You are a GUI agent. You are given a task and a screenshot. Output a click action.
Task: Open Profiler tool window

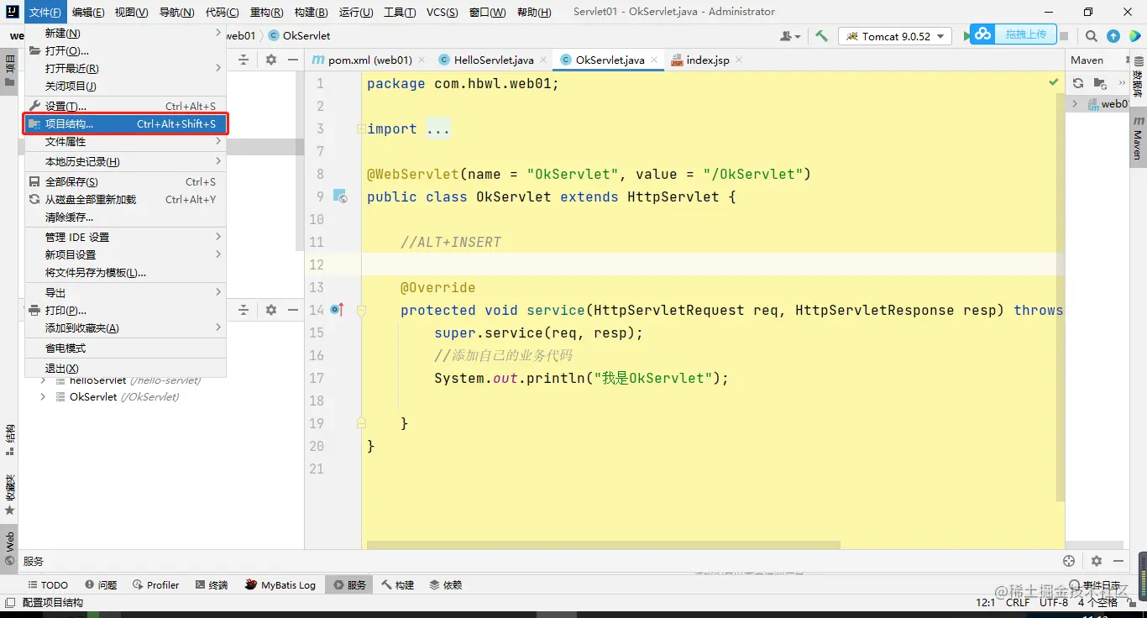[x=155, y=584]
